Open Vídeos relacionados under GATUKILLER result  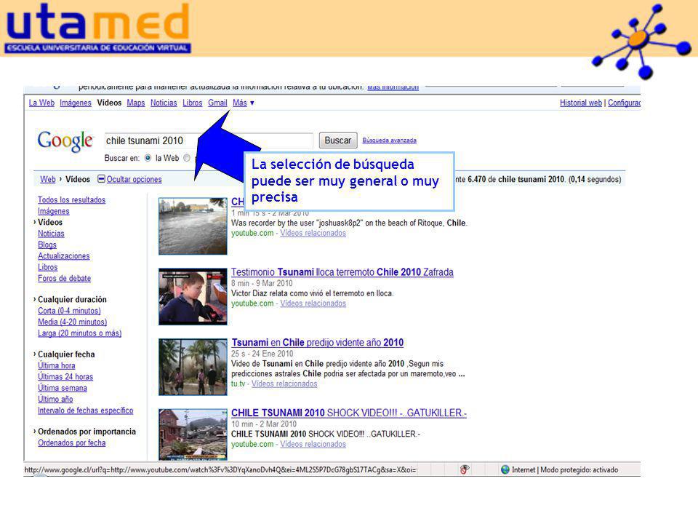[x=313, y=444]
